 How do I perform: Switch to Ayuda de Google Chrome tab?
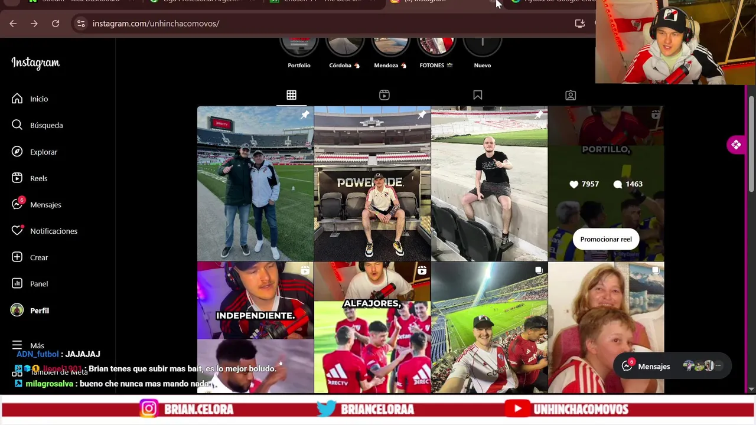point(555,2)
